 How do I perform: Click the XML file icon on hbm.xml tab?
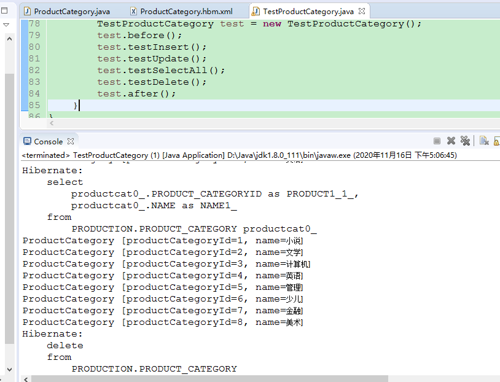click(x=134, y=12)
